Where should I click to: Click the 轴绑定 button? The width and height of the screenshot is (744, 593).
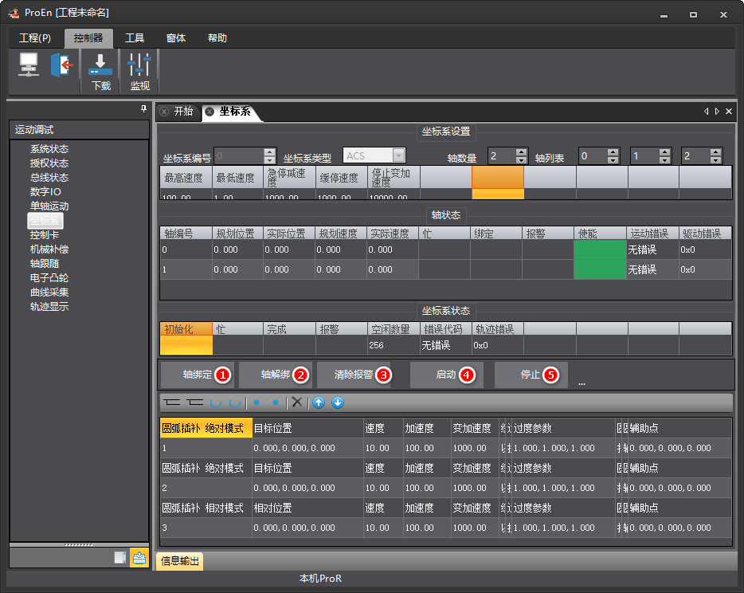[197, 375]
